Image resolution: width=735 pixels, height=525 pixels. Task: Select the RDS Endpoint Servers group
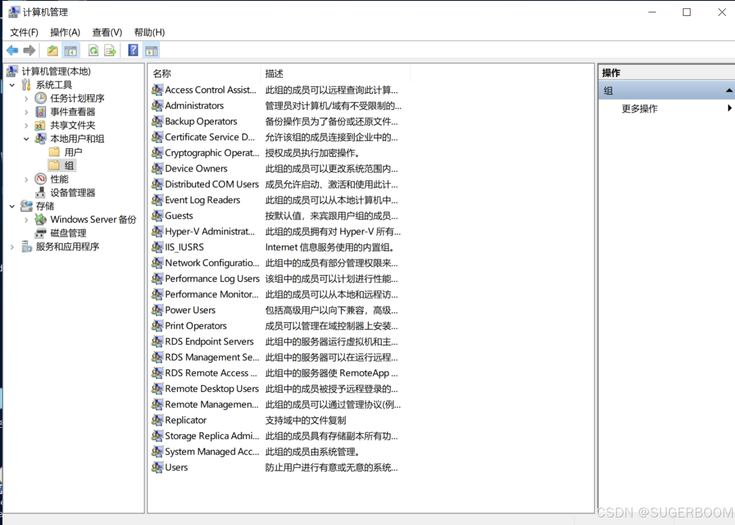pyautogui.click(x=209, y=341)
